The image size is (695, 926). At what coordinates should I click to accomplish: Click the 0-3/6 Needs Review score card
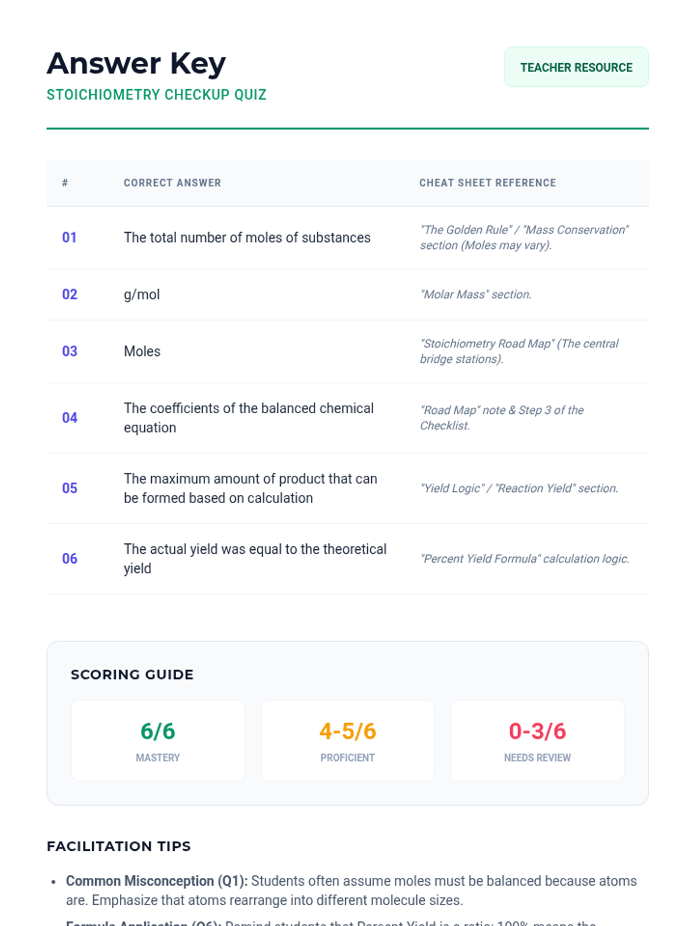(537, 740)
